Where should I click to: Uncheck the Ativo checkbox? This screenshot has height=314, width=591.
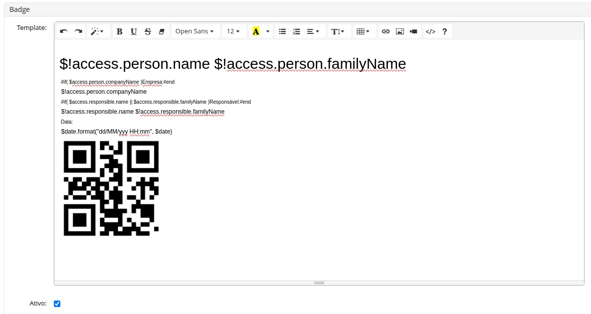click(x=57, y=304)
